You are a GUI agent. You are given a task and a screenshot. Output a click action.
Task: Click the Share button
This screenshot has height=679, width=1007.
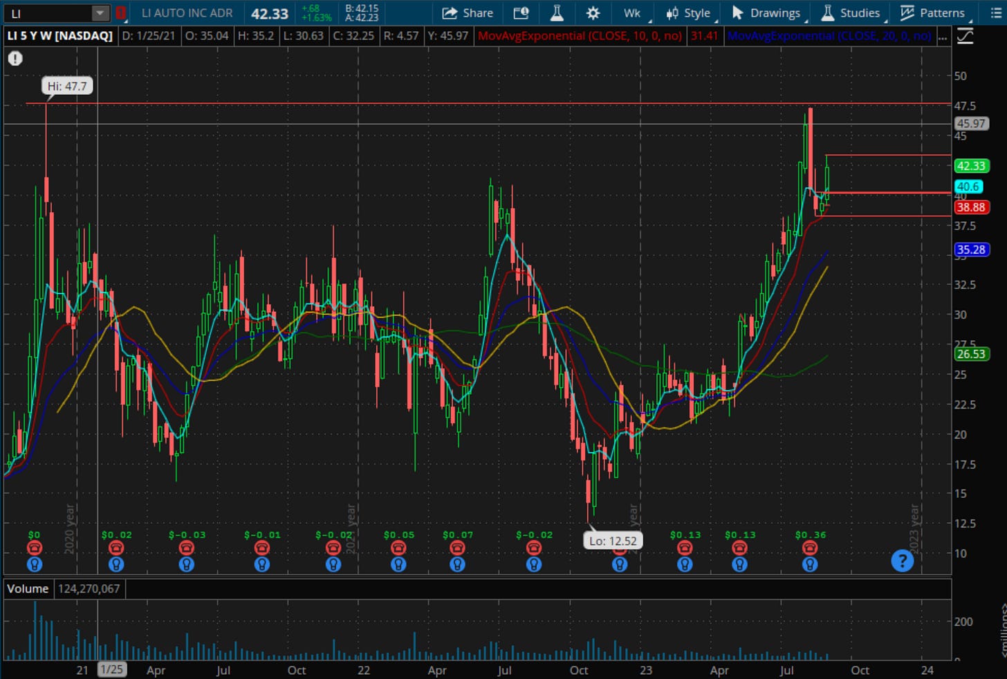[x=468, y=13]
